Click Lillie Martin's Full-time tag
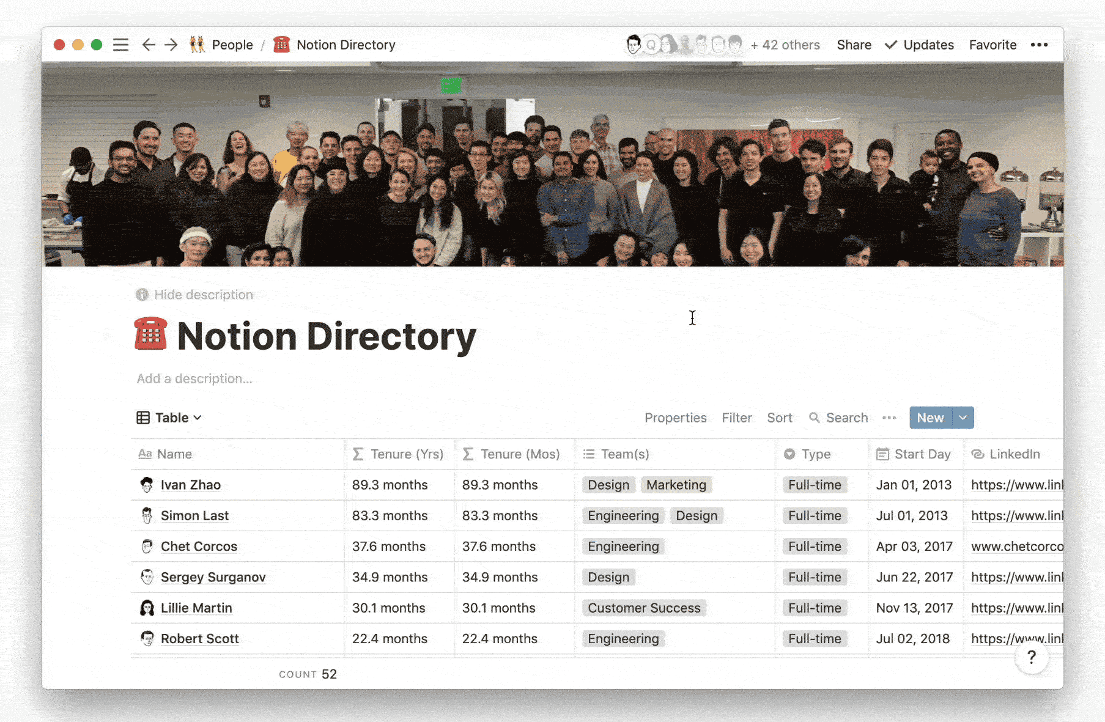 pos(815,608)
